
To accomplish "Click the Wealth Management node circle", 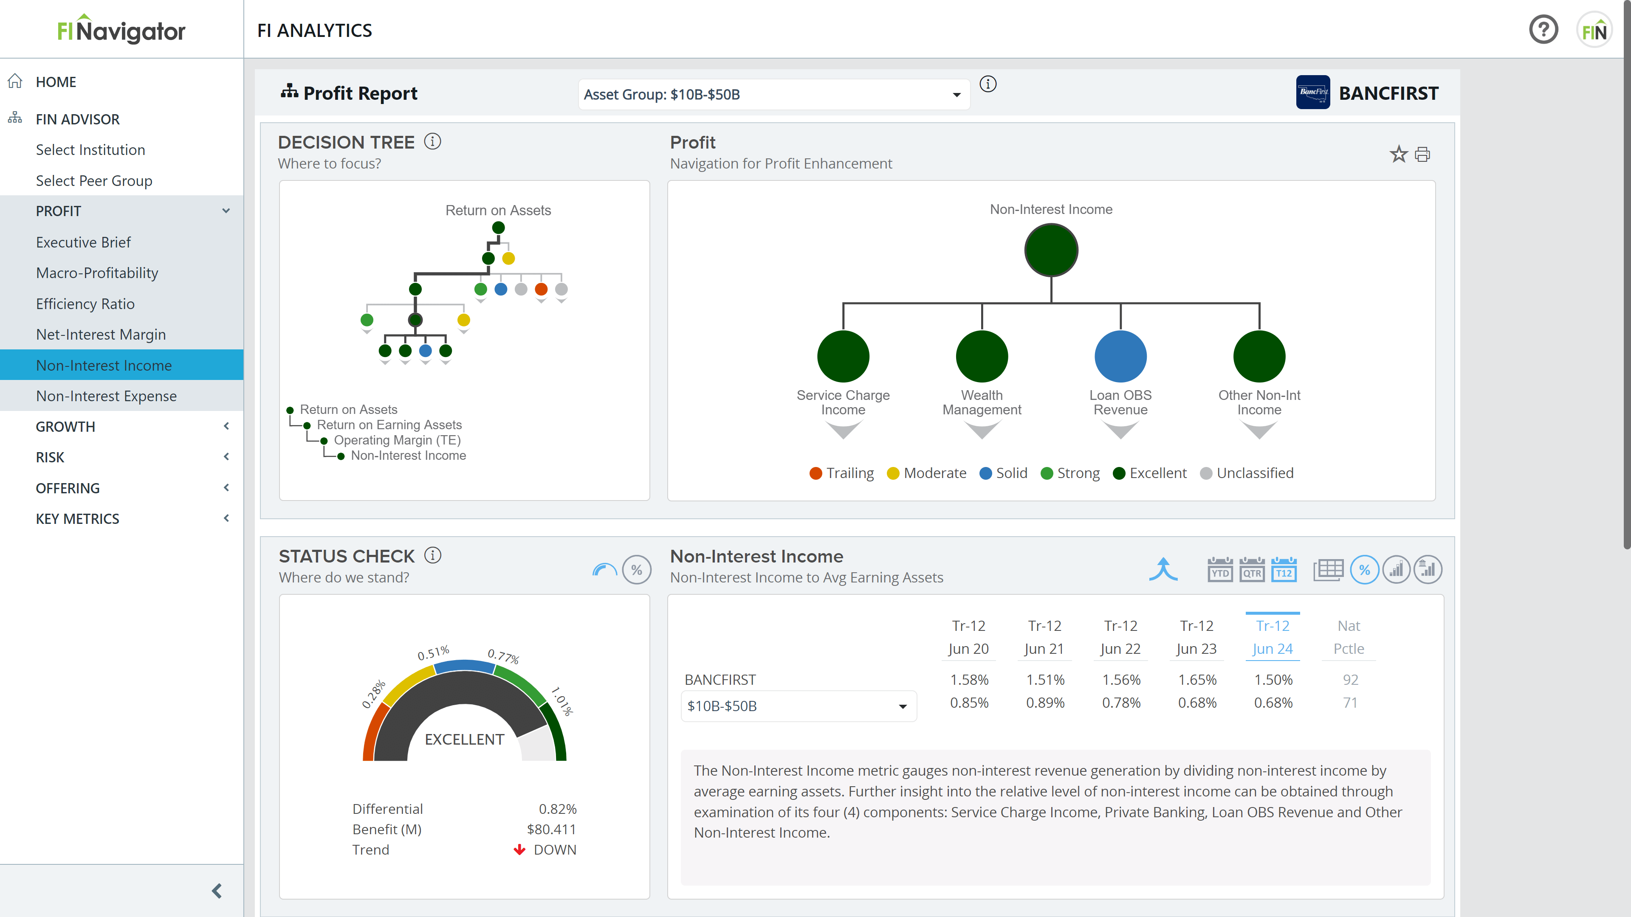I will click(x=982, y=356).
